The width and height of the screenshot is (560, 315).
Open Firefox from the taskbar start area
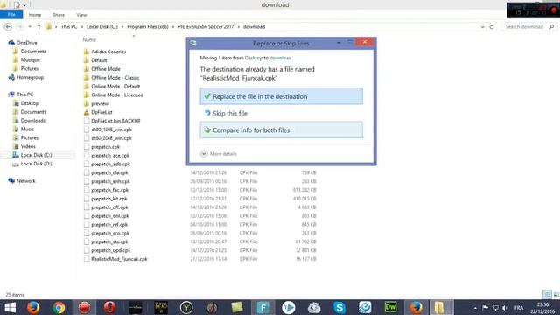(x=33, y=307)
